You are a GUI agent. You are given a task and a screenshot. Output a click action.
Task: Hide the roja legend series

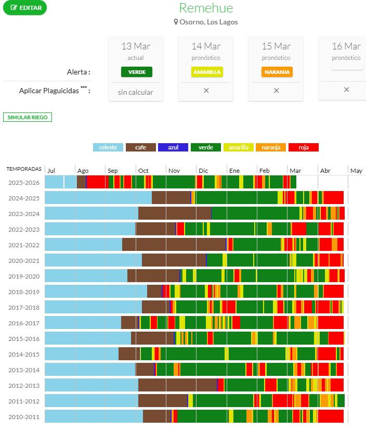tap(304, 147)
